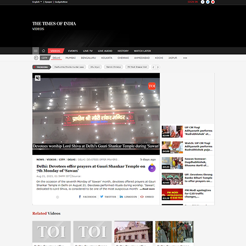Click VIDEOS in the breadcrumb

coord(52,159)
